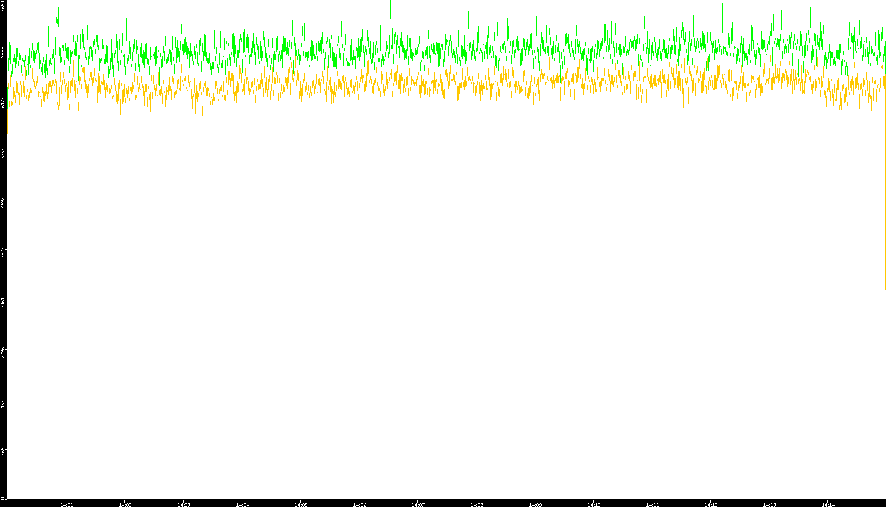Click the 14:14 time axis label
Screen dimensions: 886x507
828,505
